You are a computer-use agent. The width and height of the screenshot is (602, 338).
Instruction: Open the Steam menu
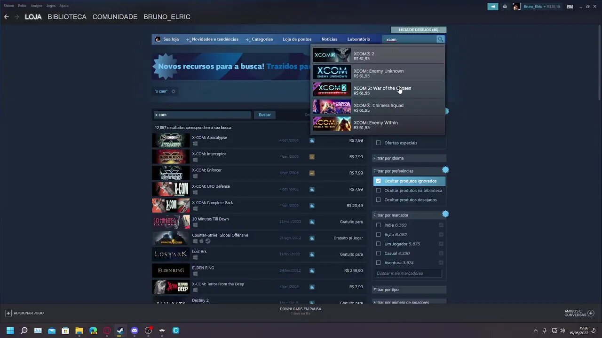[8, 6]
